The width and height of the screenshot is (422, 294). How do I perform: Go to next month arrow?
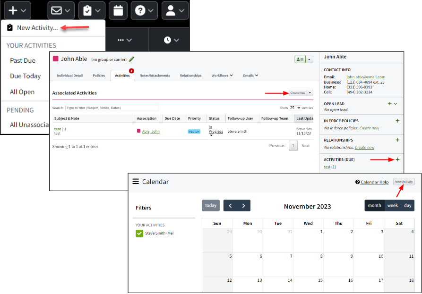click(243, 206)
